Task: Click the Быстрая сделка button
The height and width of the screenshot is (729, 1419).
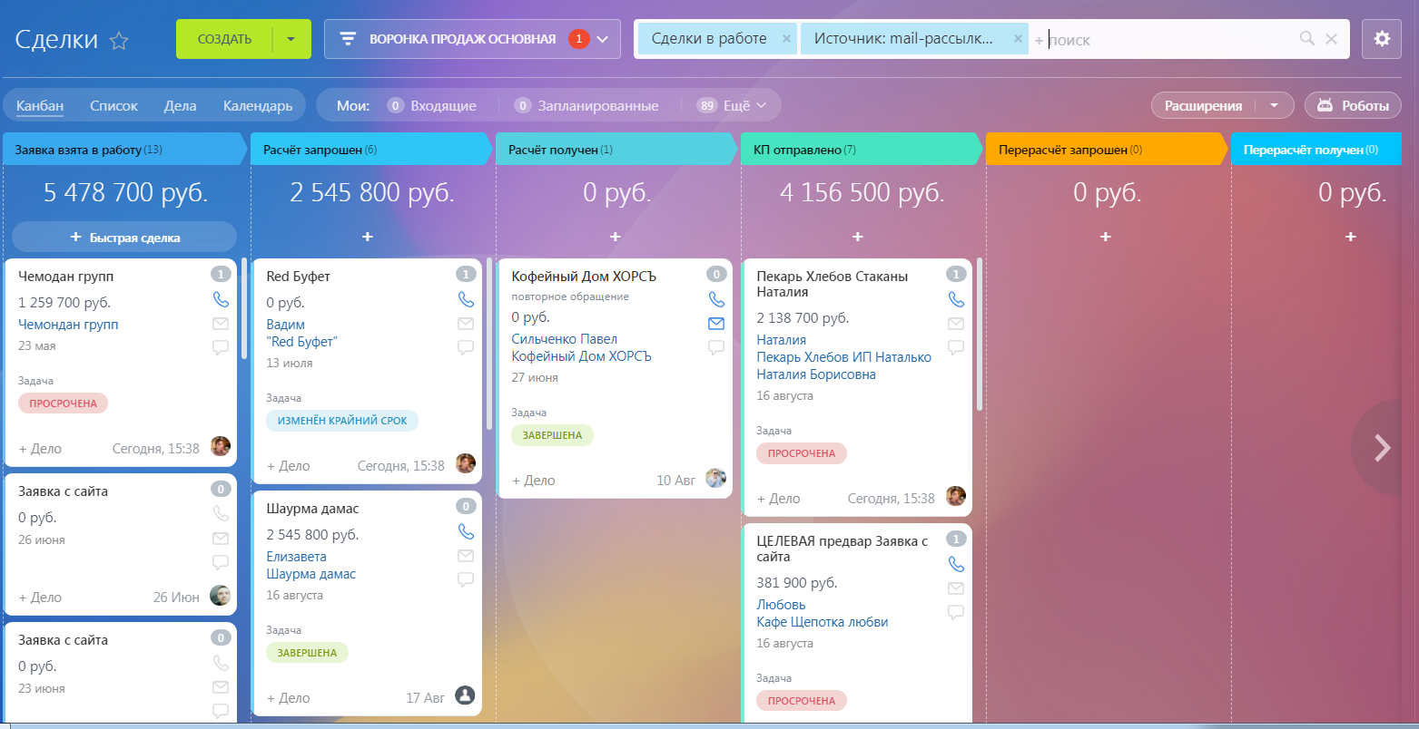Action: click(124, 238)
